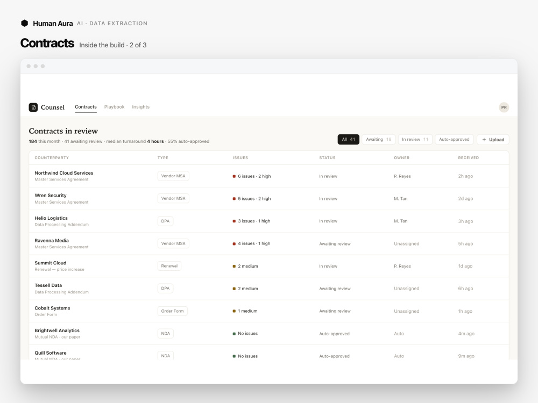Click the TYPE column header

click(x=163, y=157)
